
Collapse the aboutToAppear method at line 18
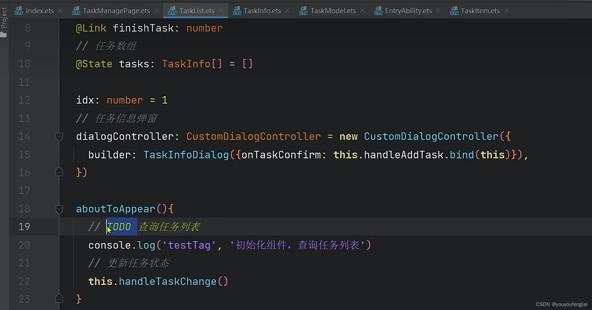pyautogui.click(x=59, y=209)
